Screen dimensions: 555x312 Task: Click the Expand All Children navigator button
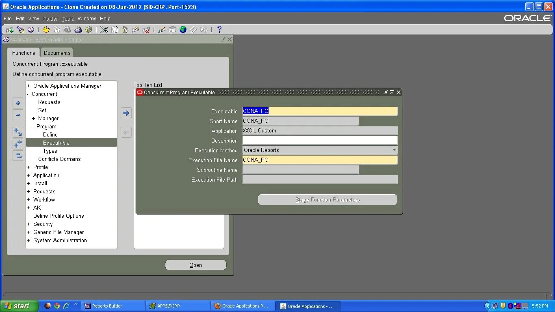18,132
